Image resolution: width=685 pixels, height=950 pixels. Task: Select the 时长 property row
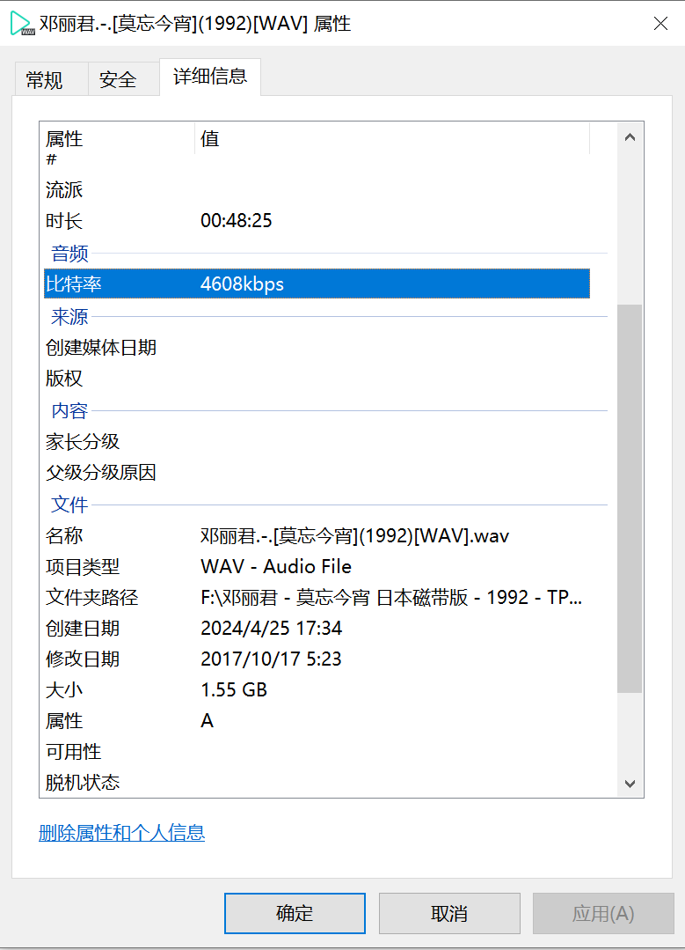pos(317,220)
